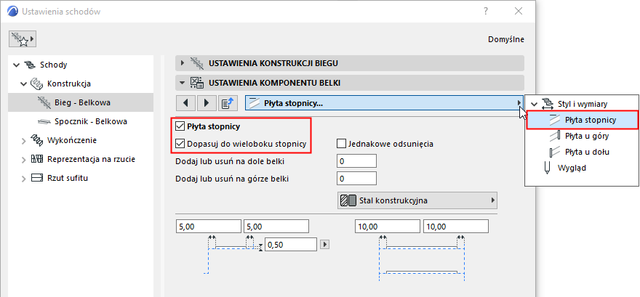640x297 pixels.
Task: Click Ustawienia konstrukcji biegu header icon
Action: [197, 63]
